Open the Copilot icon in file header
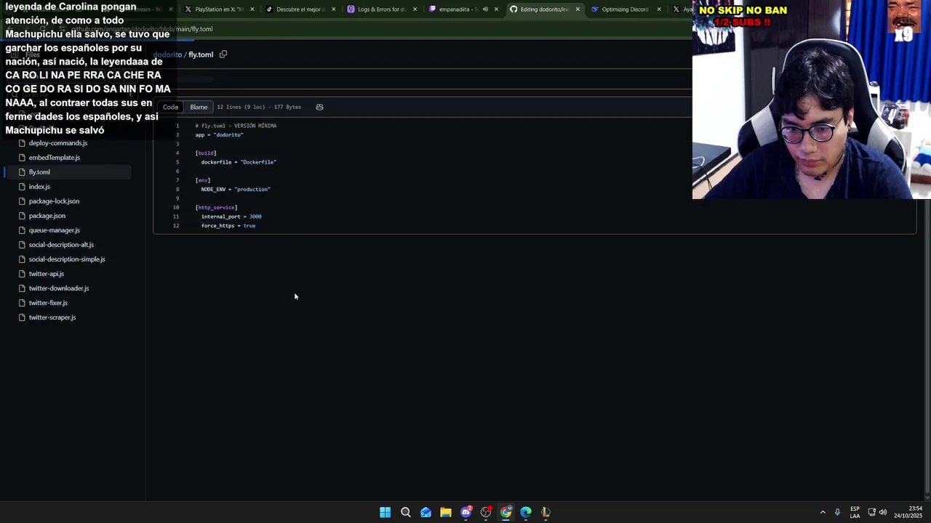The image size is (931, 523). 319,107
